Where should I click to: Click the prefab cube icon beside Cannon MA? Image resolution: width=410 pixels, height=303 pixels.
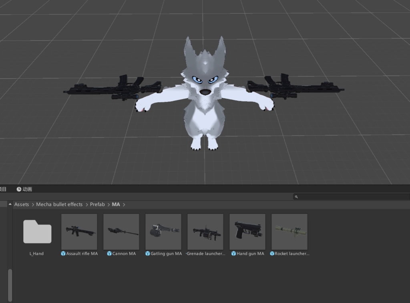click(109, 254)
